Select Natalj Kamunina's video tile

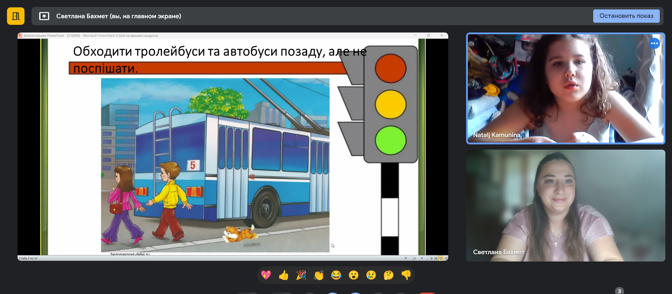(565, 88)
